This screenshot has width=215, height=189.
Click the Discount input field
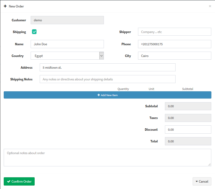click(x=188, y=130)
